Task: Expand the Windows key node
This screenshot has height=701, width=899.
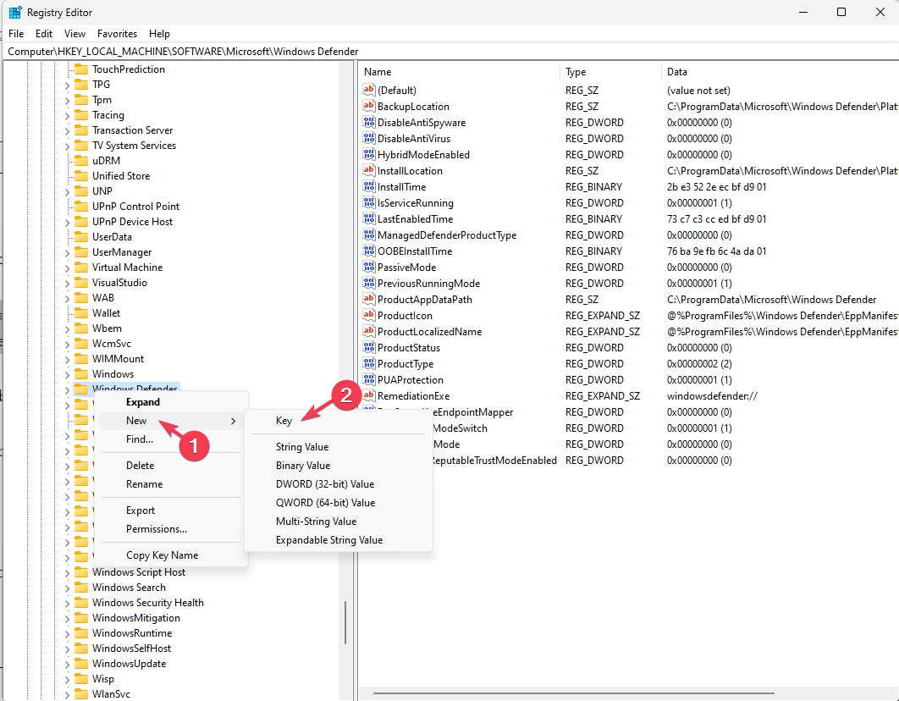Action: click(x=67, y=374)
